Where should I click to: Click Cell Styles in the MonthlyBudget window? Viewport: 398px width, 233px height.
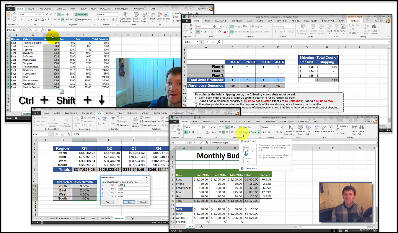click(308, 130)
